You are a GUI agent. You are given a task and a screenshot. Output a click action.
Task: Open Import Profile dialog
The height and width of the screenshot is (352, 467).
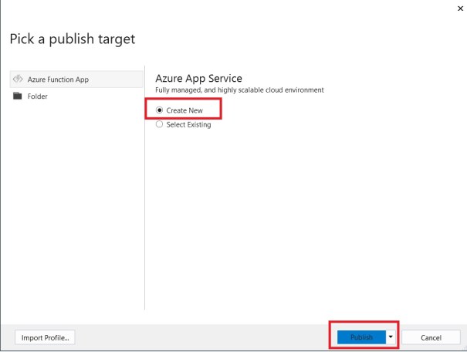click(x=45, y=337)
